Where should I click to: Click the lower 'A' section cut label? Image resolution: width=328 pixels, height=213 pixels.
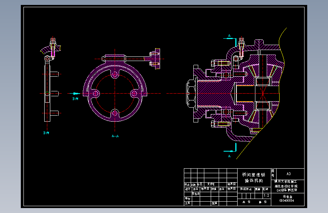(x=229, y=156)
